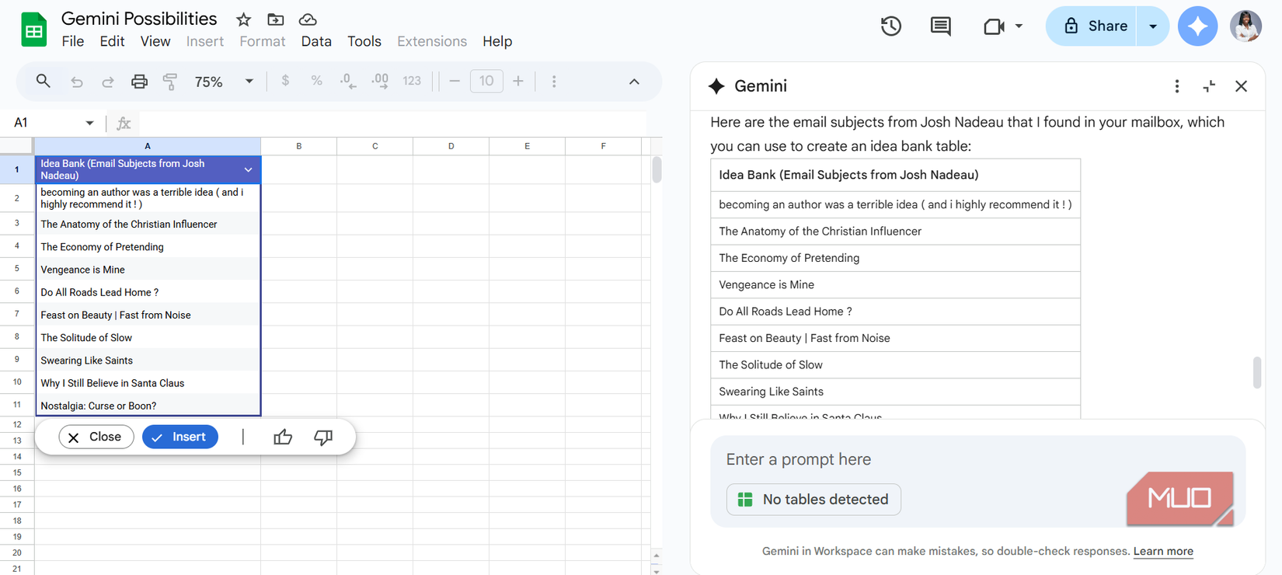Open the View menu
This screenshot has width=1282, height=575.
(x=155, y=41)
